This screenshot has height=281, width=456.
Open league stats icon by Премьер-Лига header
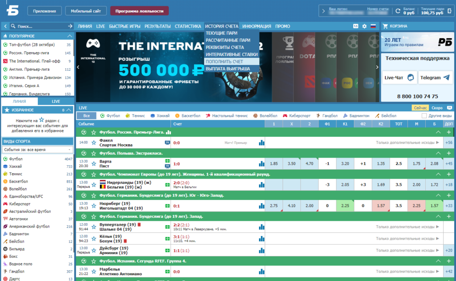(168, 132)
